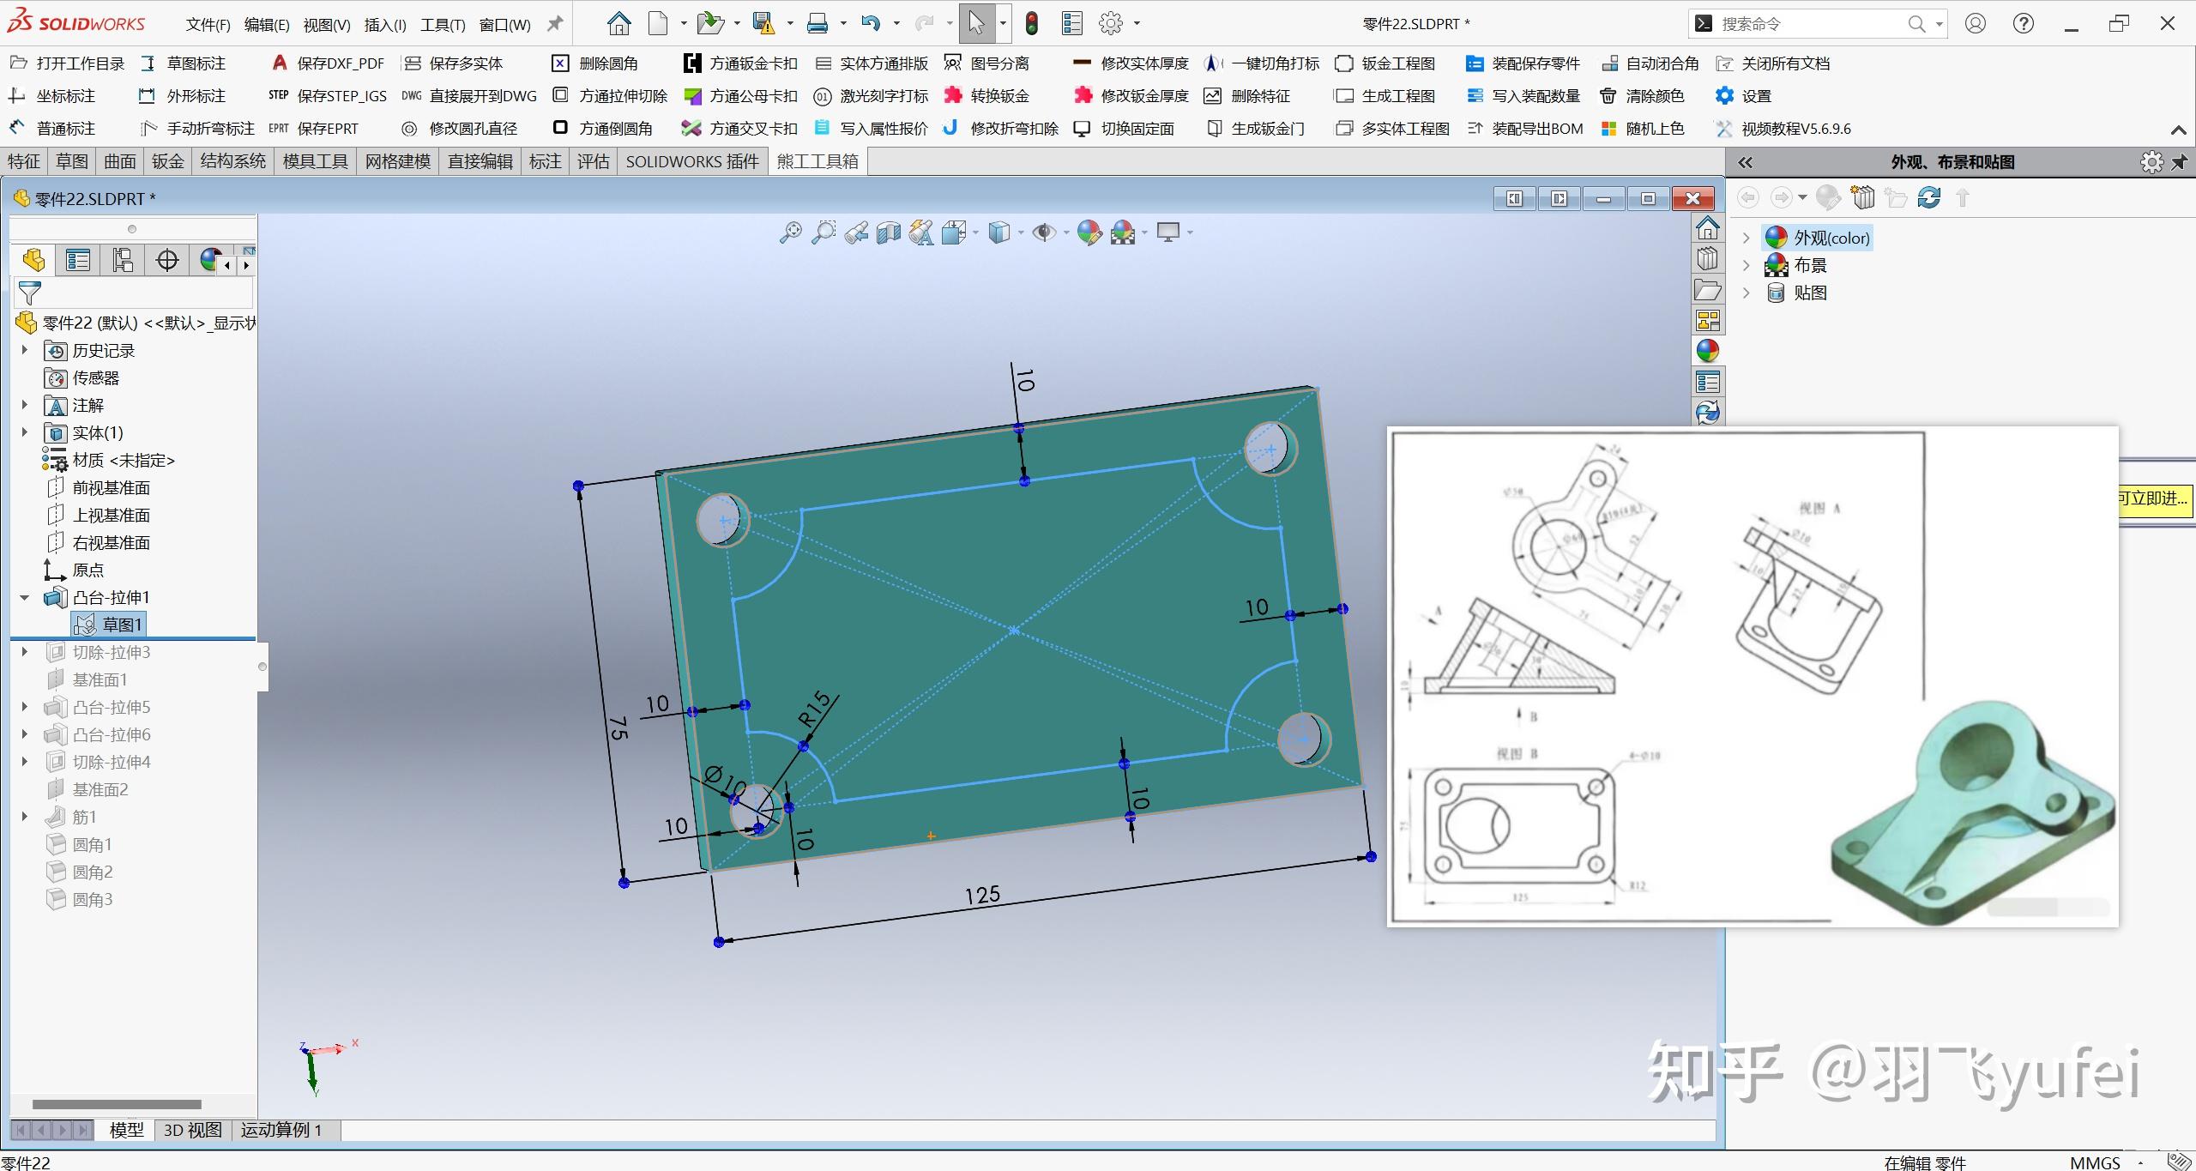Select the 激光刻字打标 tool
The width and height of the screenshot is (2196, 1171).
click(882, 95)
